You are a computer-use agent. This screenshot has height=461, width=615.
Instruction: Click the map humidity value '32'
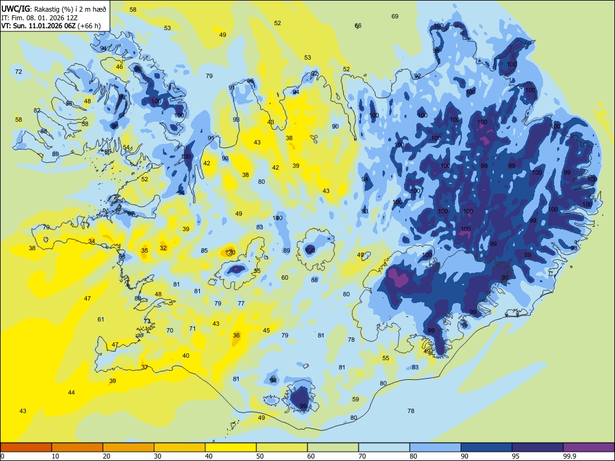click(163, 248)
